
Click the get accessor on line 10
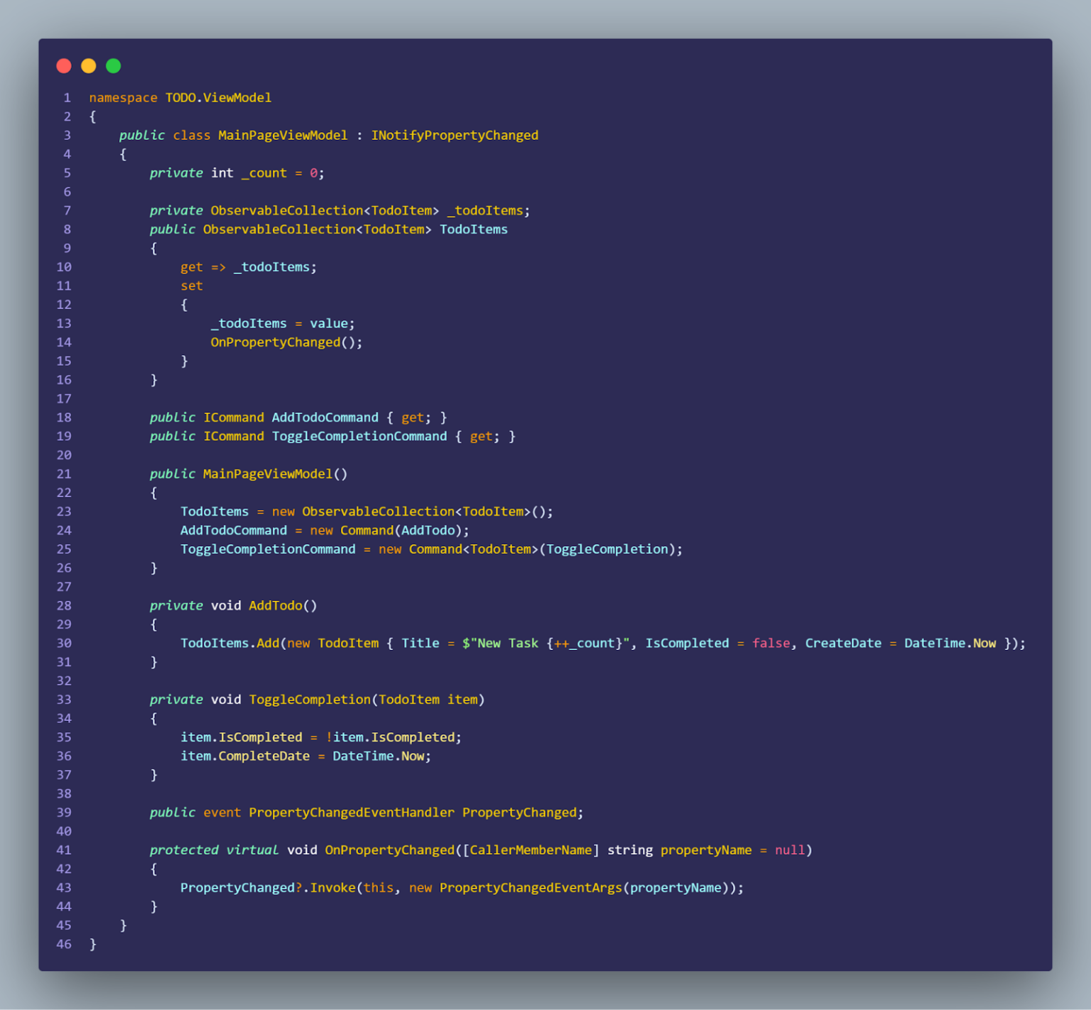pos(190,266)
